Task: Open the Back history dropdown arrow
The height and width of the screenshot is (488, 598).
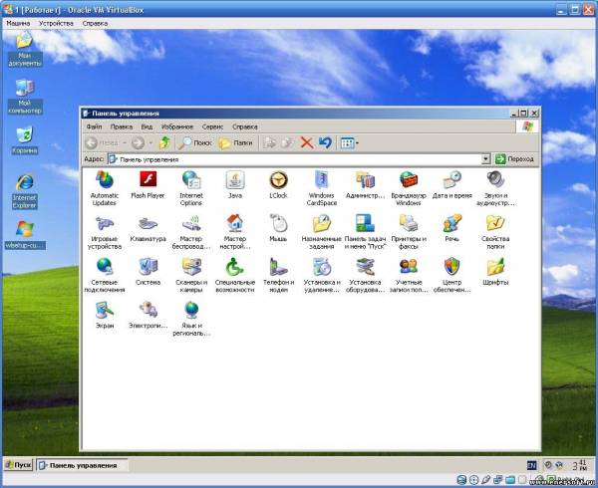Action: click(x=125, y=143)
